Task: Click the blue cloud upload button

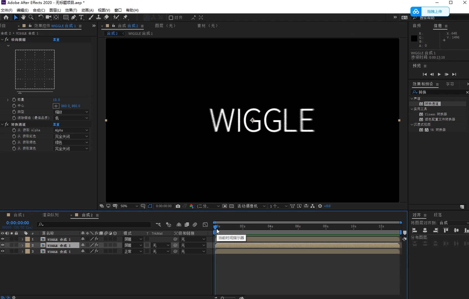Action: pos(430,11)
